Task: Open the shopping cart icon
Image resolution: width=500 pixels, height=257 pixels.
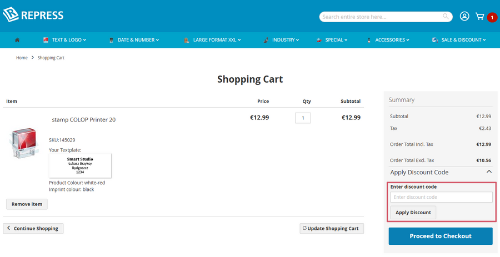Action: point(479,16)
